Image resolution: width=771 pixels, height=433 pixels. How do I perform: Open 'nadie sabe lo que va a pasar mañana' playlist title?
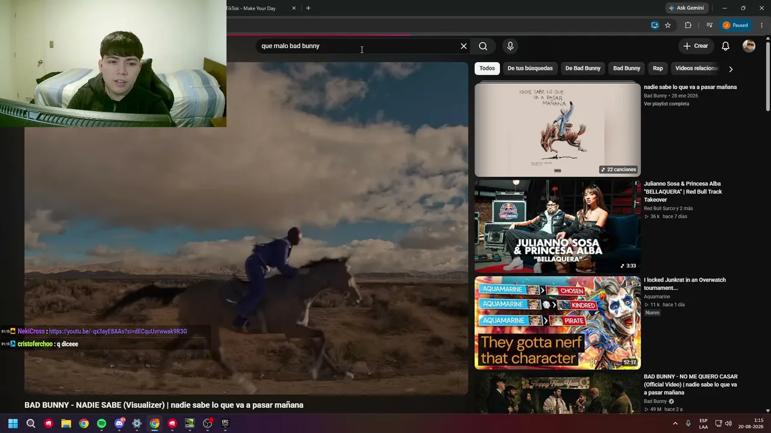tap(690, 87)
